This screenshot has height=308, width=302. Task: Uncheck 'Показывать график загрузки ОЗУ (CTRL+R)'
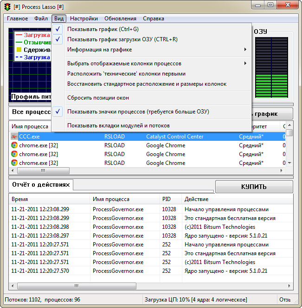coord(152,39)
